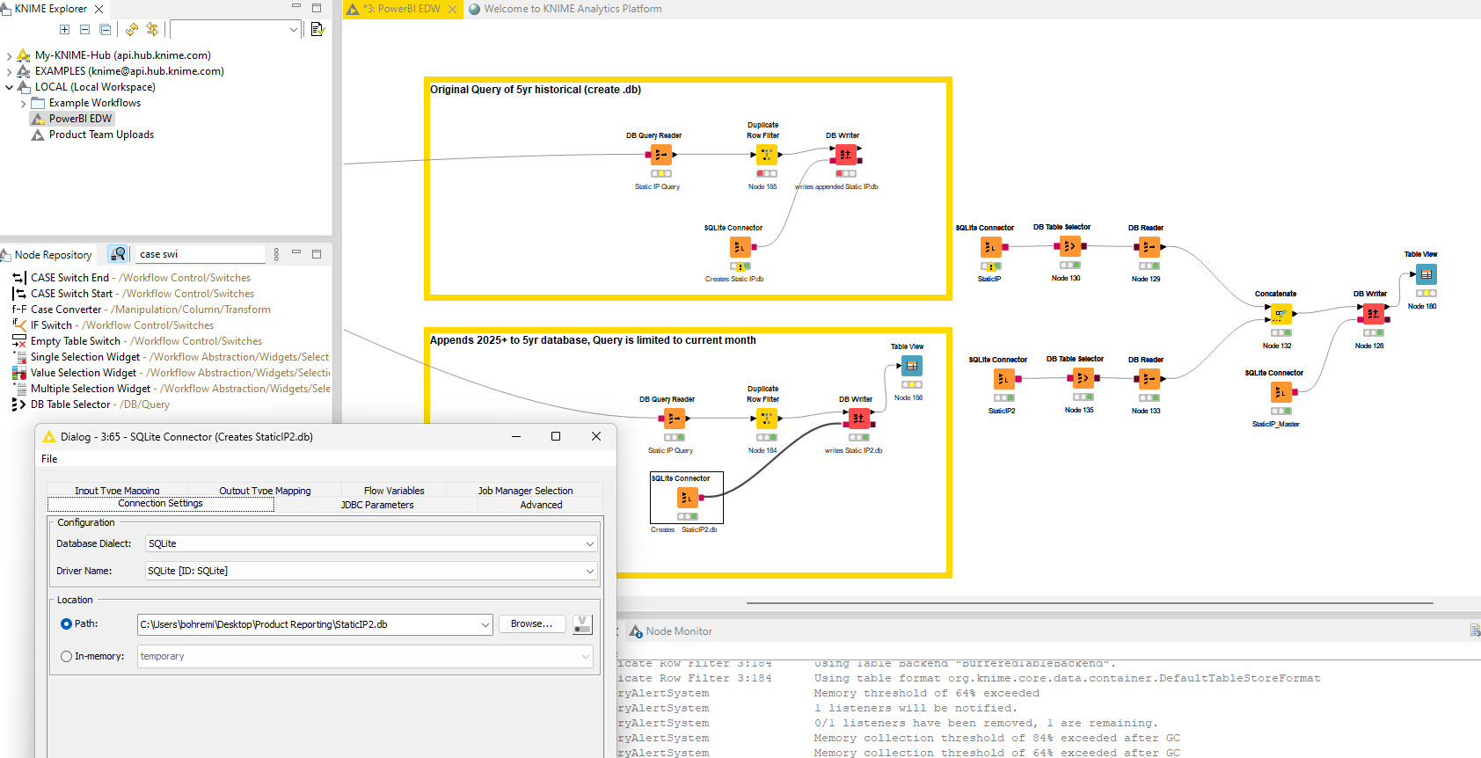The image size is (1481, 758).
Task: Click the Explorer preferences document-with-checkmark icon
Action: [x=317, y=29]
